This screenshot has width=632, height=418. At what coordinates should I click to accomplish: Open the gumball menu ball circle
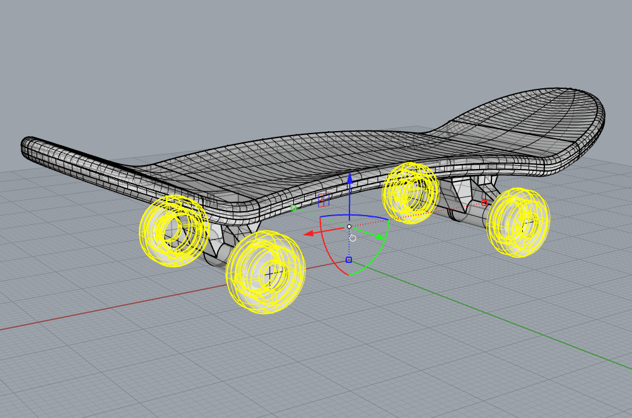click(353, 238)
